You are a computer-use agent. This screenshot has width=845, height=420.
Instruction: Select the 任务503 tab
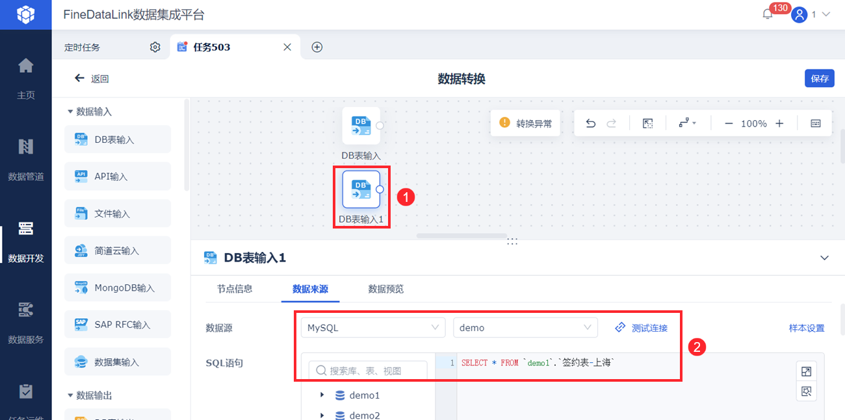(x=212, y=47)
